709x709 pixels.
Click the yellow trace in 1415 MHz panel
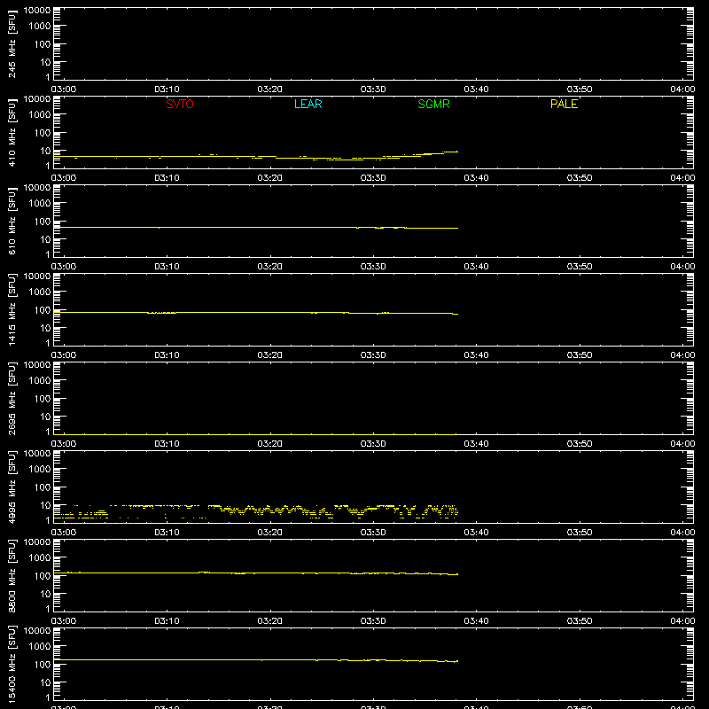coord(255,313)
